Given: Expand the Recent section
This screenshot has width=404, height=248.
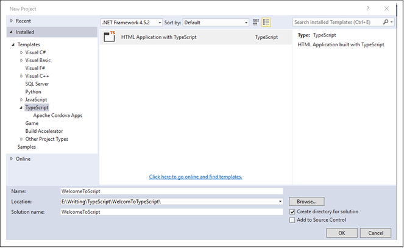Looking at the screenshot, I should click(12, 21).
